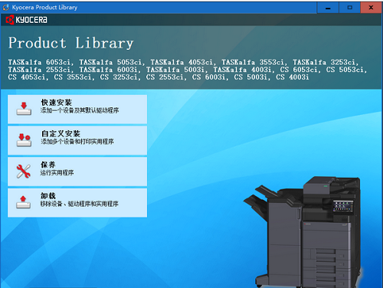Click the Kyocera red logo emblem

pos(10,20)
